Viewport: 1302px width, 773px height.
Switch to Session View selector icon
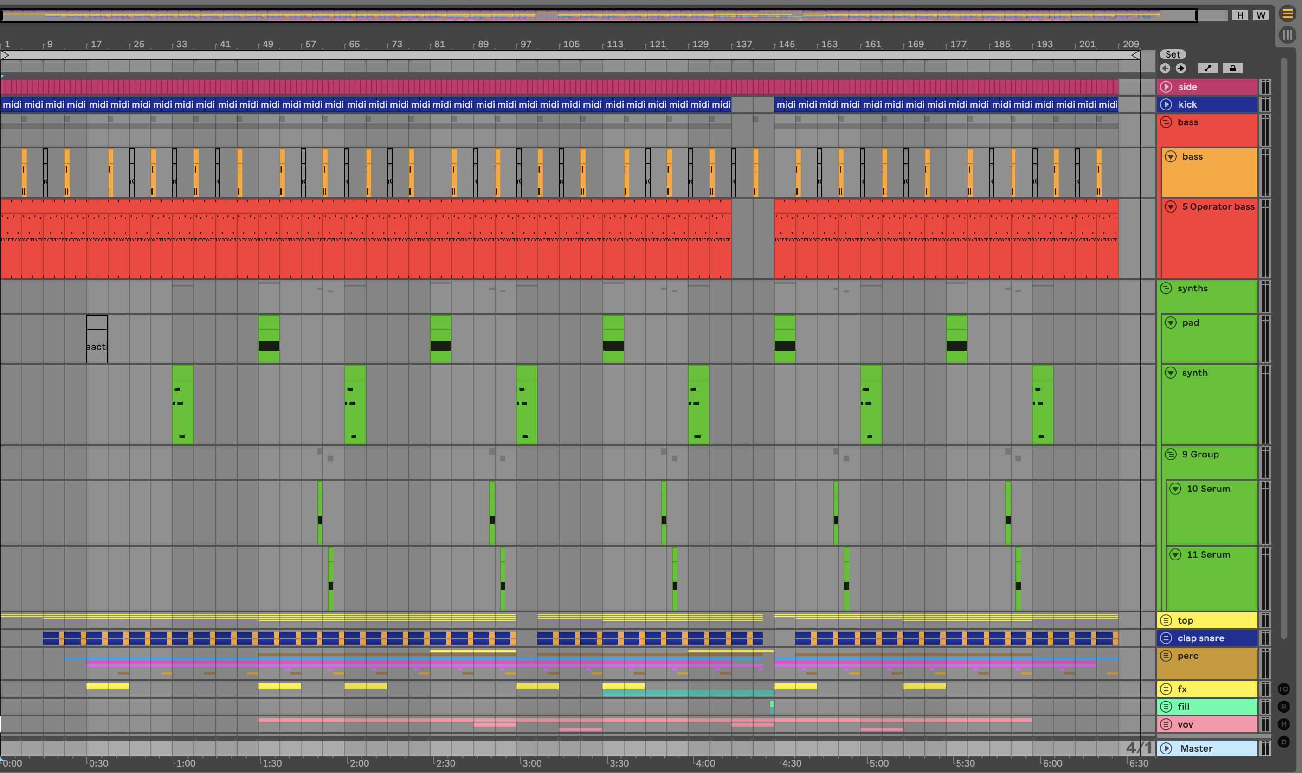coord(1288,35)
